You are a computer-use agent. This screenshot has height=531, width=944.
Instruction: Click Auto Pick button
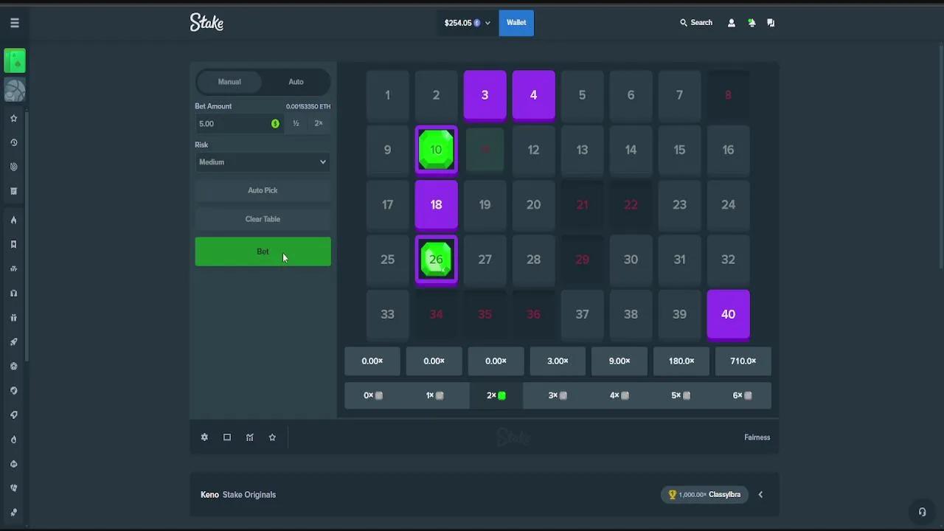[x=263, y=190]
